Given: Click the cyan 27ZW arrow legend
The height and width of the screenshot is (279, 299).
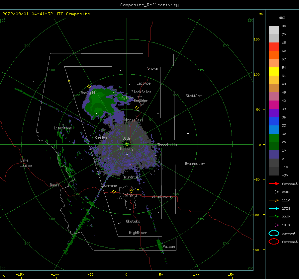Looking at the screenshot, I should [x=274, y=208].
